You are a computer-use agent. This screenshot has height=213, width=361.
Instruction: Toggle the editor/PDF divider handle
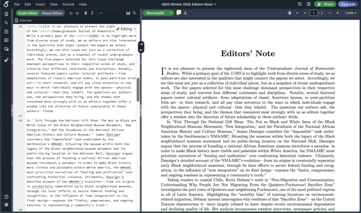141,111
